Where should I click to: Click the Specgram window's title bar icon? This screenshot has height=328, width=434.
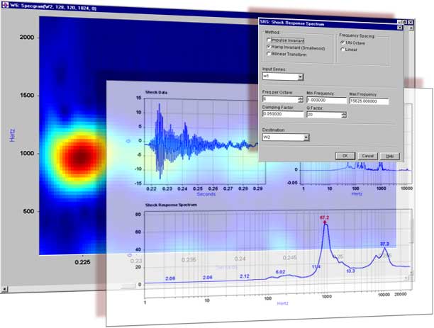pos(5,4)
